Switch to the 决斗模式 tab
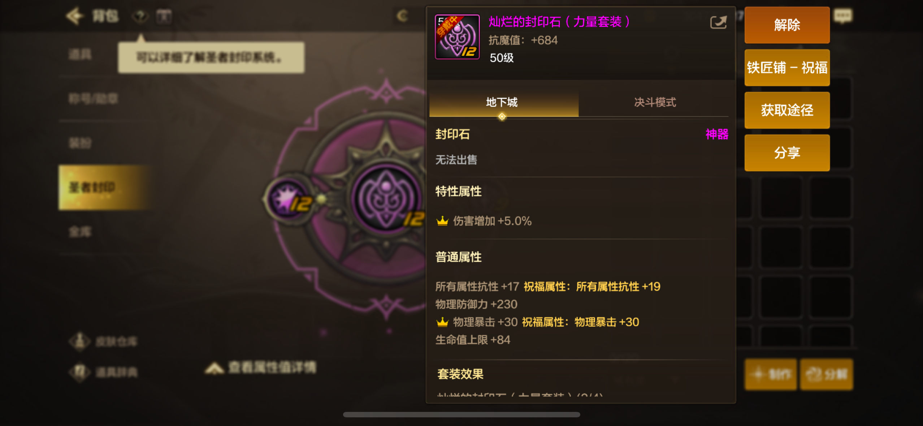 [655, 102]
